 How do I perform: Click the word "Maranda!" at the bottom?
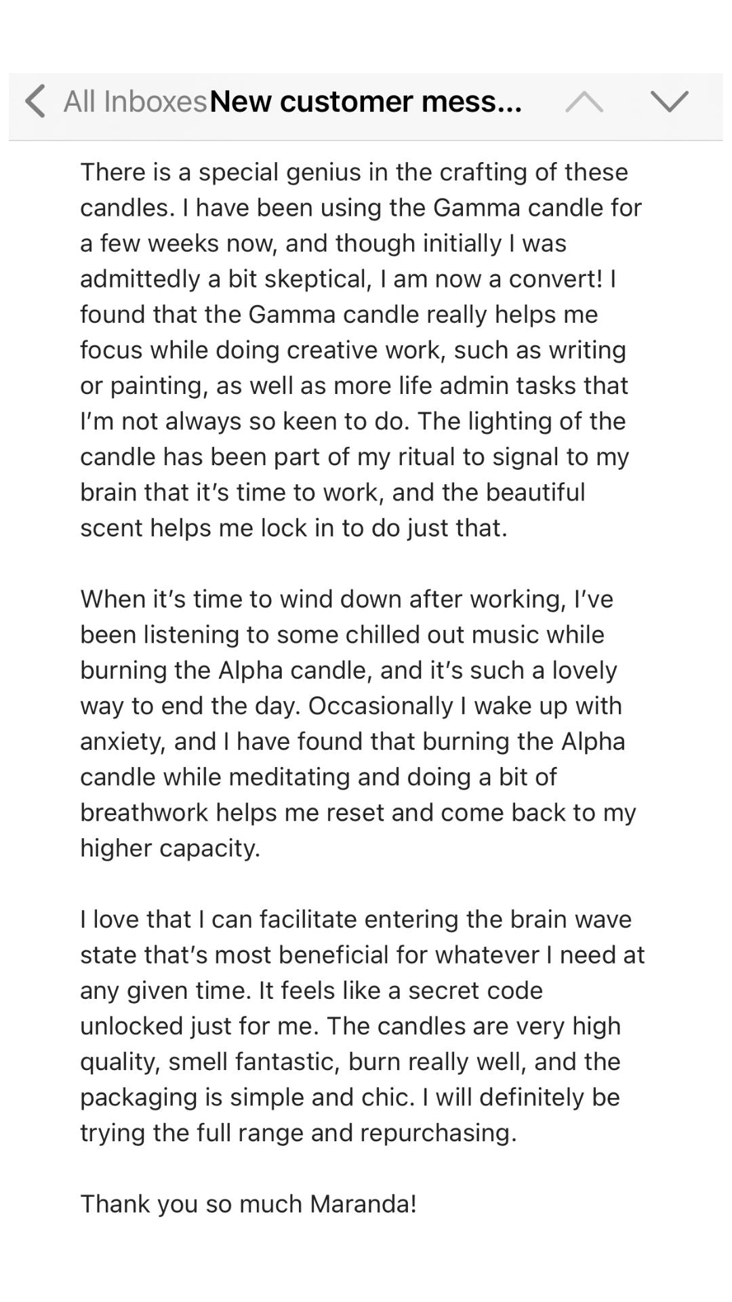363,1204
